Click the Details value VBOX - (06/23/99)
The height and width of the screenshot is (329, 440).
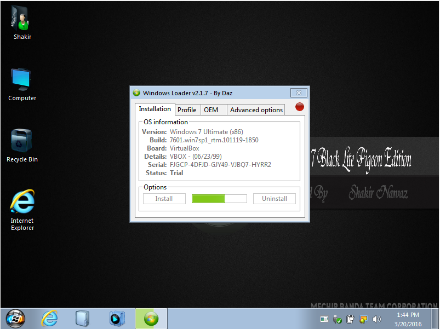(x=196, y=157)
